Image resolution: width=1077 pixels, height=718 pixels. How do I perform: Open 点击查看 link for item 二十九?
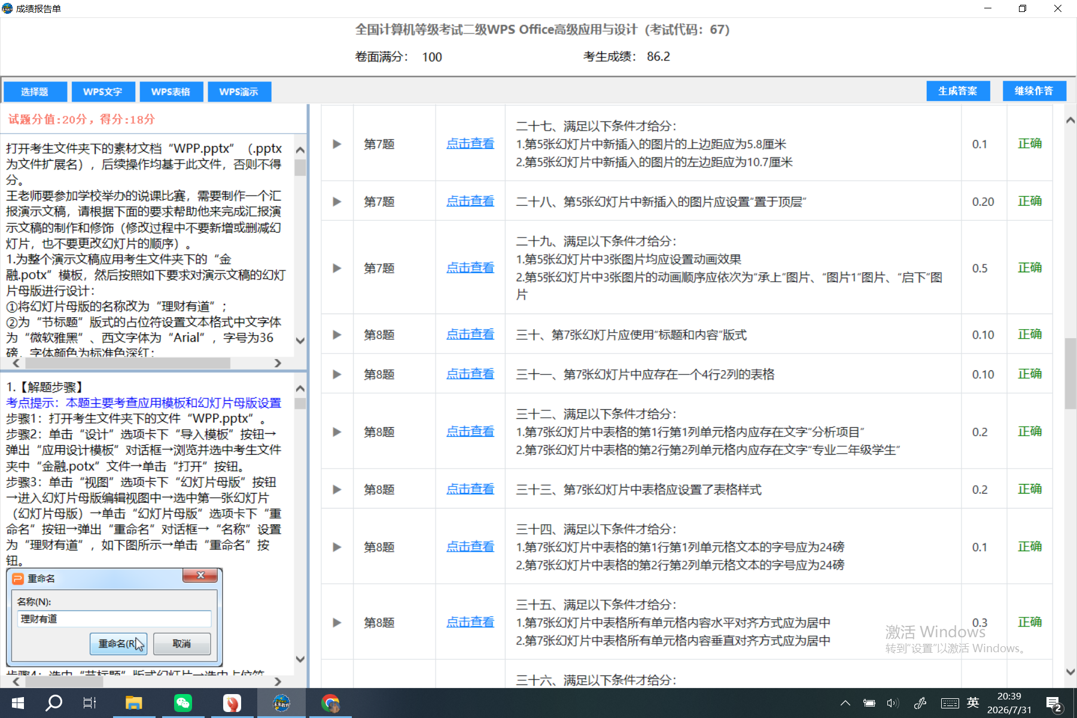(x=470, y=267)
